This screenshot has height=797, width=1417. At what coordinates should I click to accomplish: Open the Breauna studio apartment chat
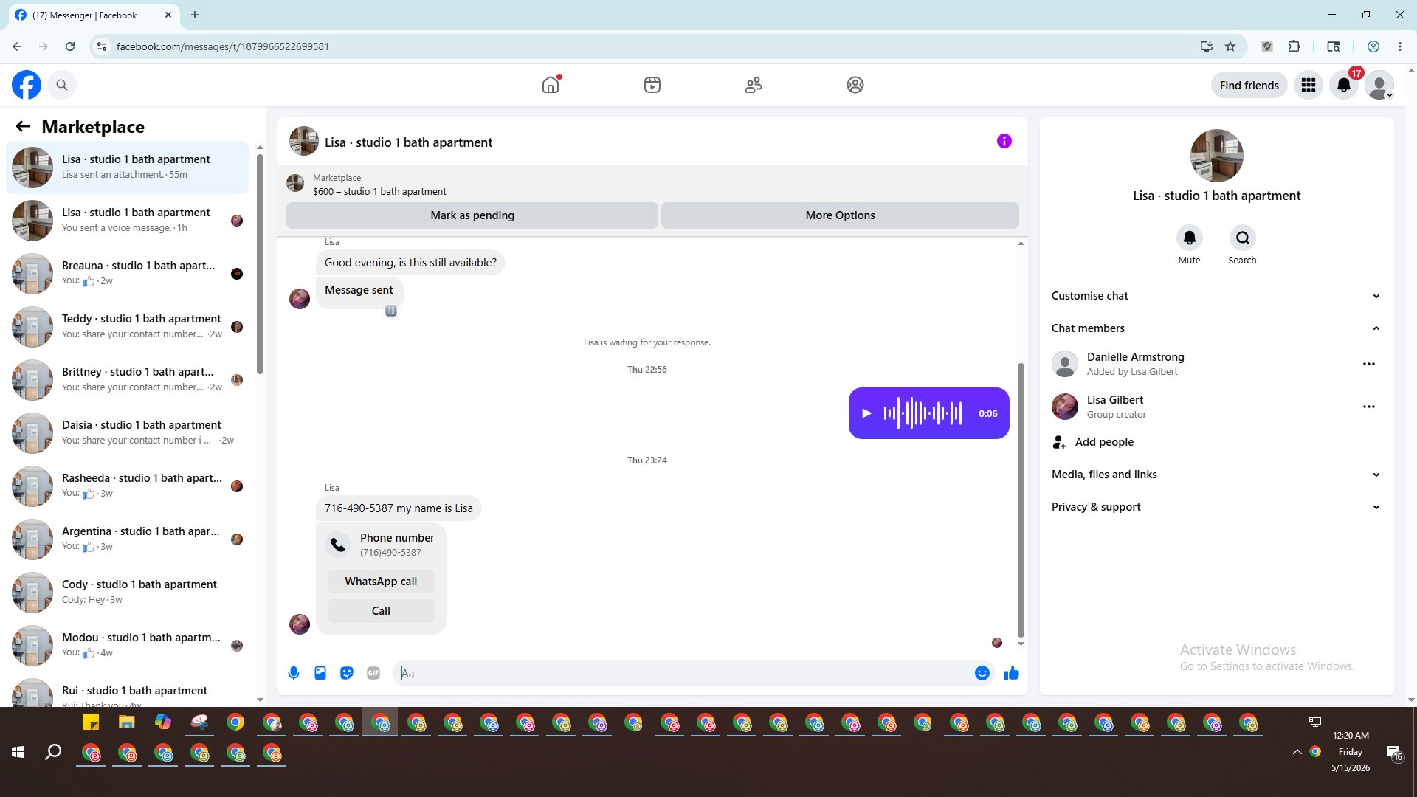coord(127,273)
